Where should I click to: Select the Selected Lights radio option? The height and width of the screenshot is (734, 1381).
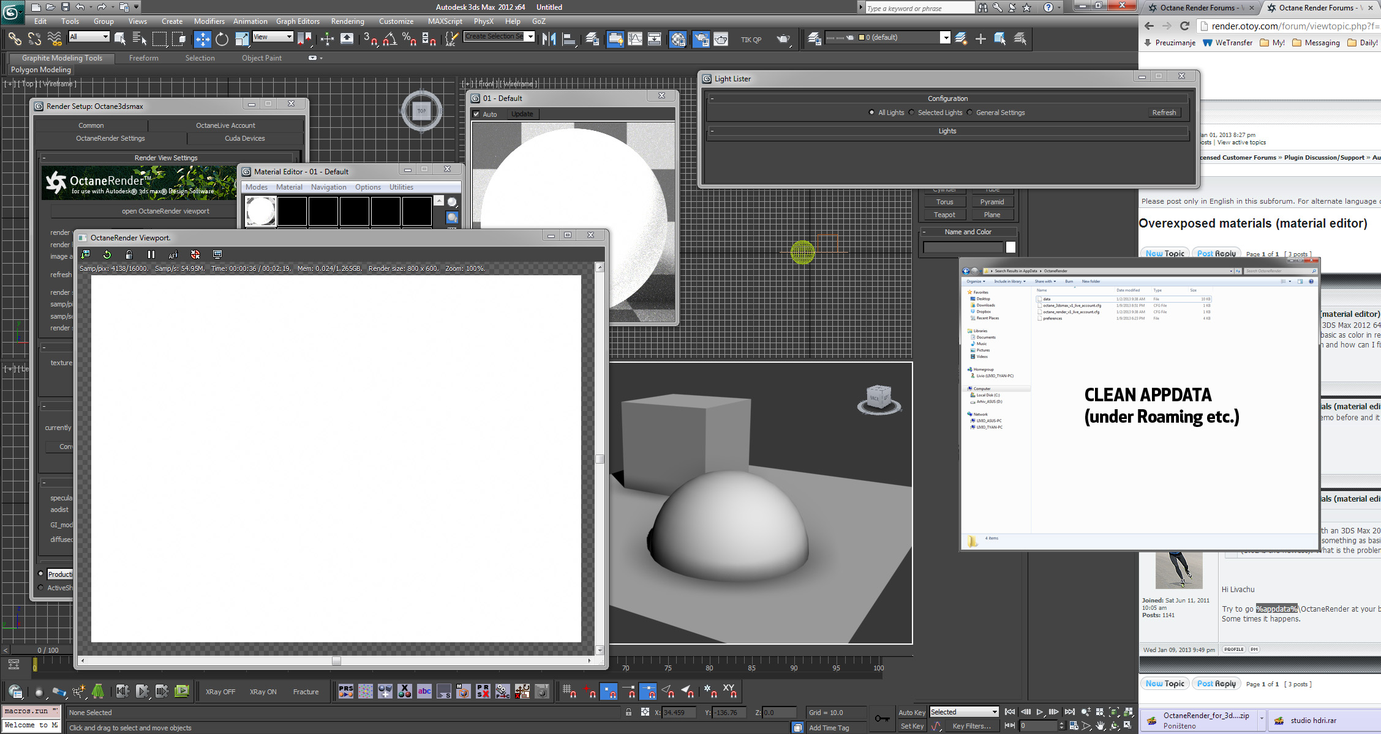click(x=912, y=113)
